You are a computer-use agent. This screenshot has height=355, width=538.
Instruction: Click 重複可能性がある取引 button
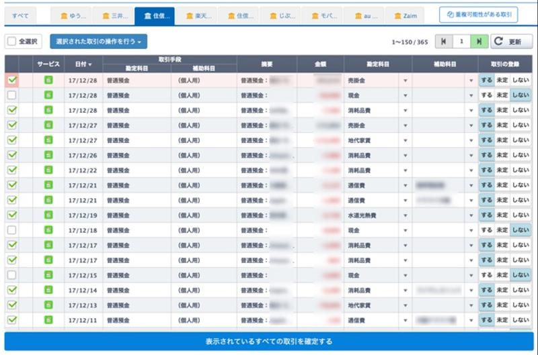click(x=479, y=15)
